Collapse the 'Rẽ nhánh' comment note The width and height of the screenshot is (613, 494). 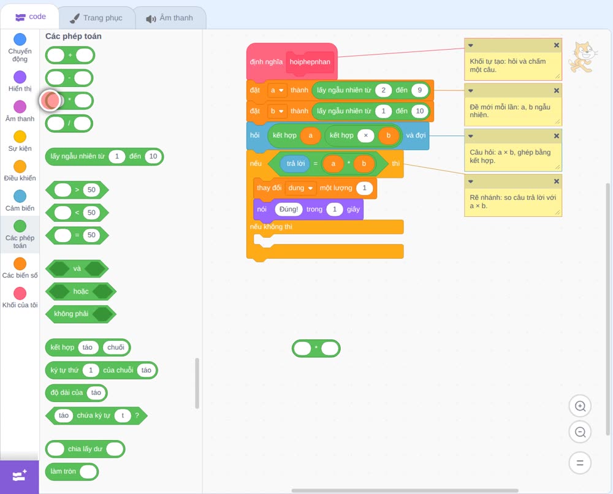click(471, 181)
